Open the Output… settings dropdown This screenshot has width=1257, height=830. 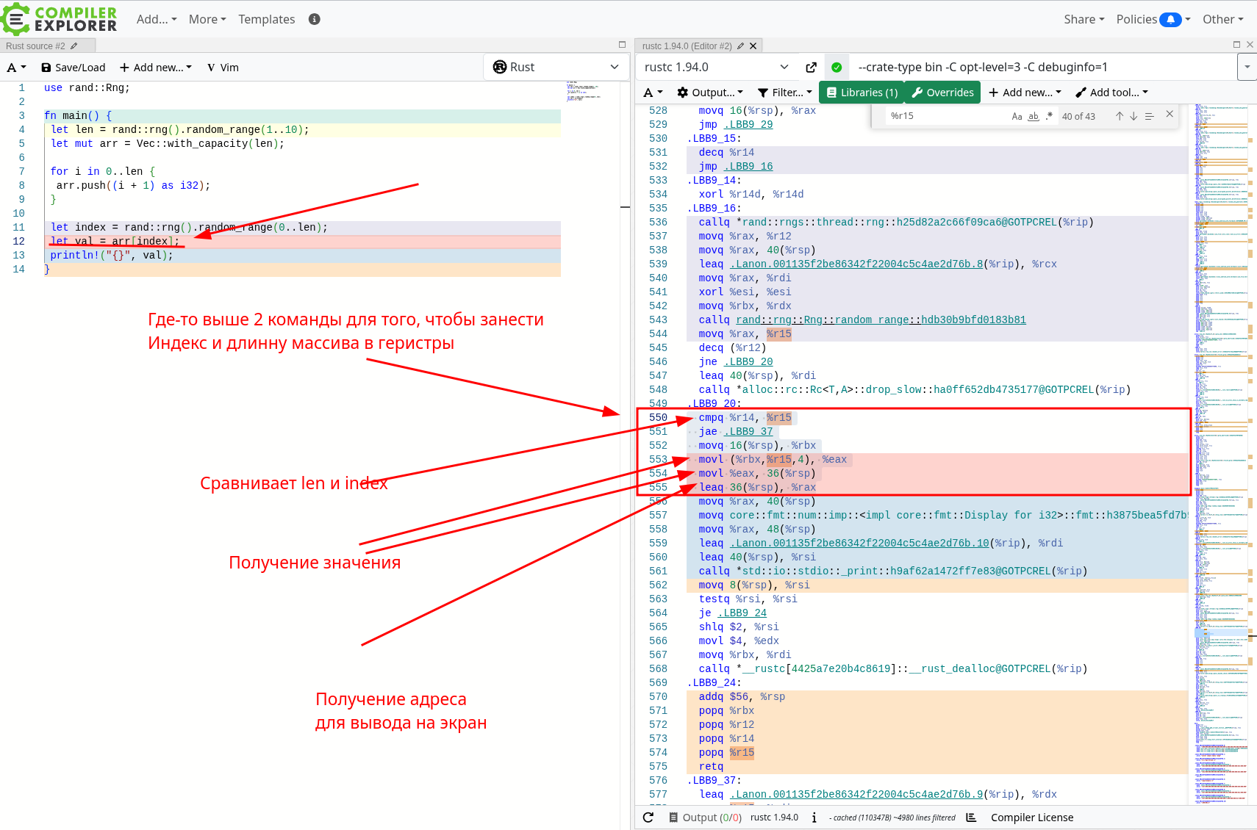click(710, 93)
